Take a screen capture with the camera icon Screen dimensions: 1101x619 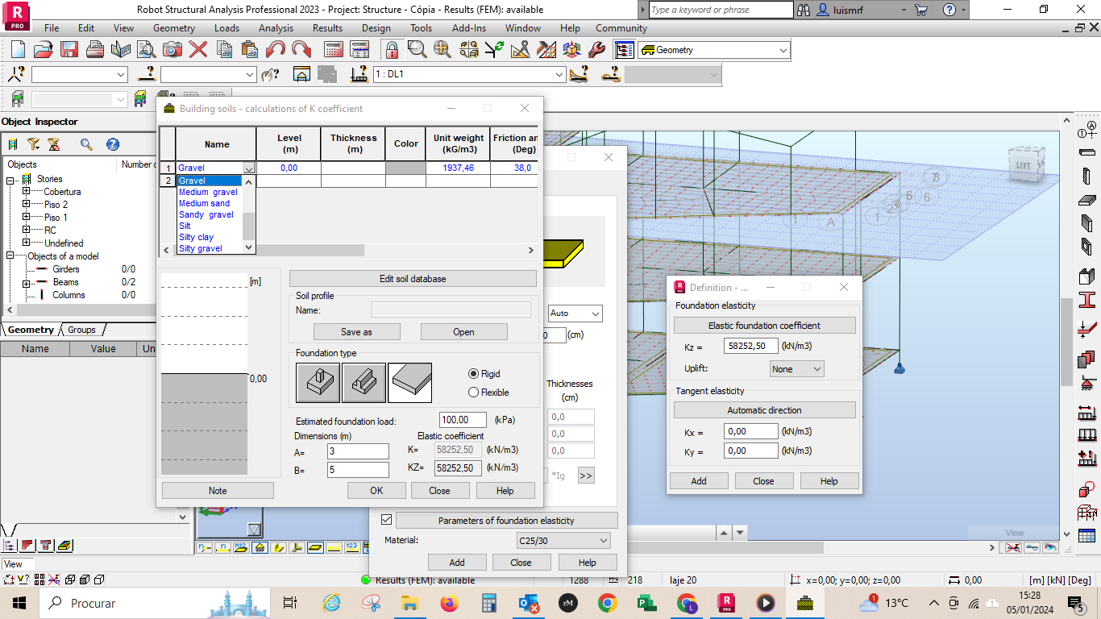coord(174,49)
